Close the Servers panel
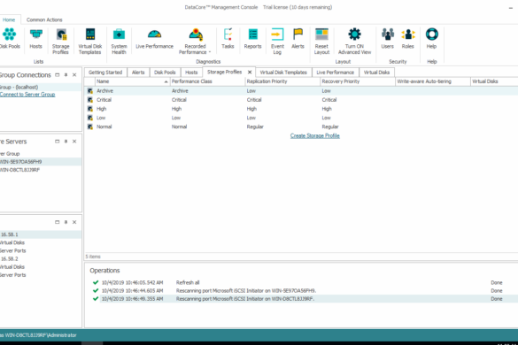The height and width of the screenshot is (345, 518). (x=74, y=142)
